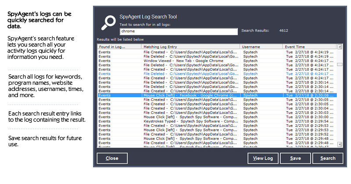Click the Search button

point(328,158)
